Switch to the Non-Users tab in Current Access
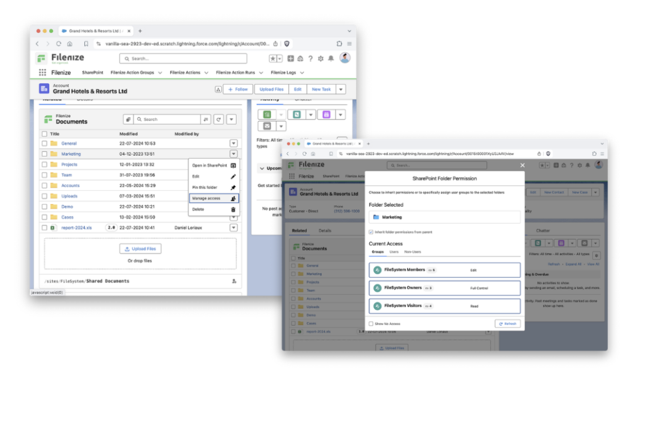This screenshot has width=645, height=446. (413, 252)
